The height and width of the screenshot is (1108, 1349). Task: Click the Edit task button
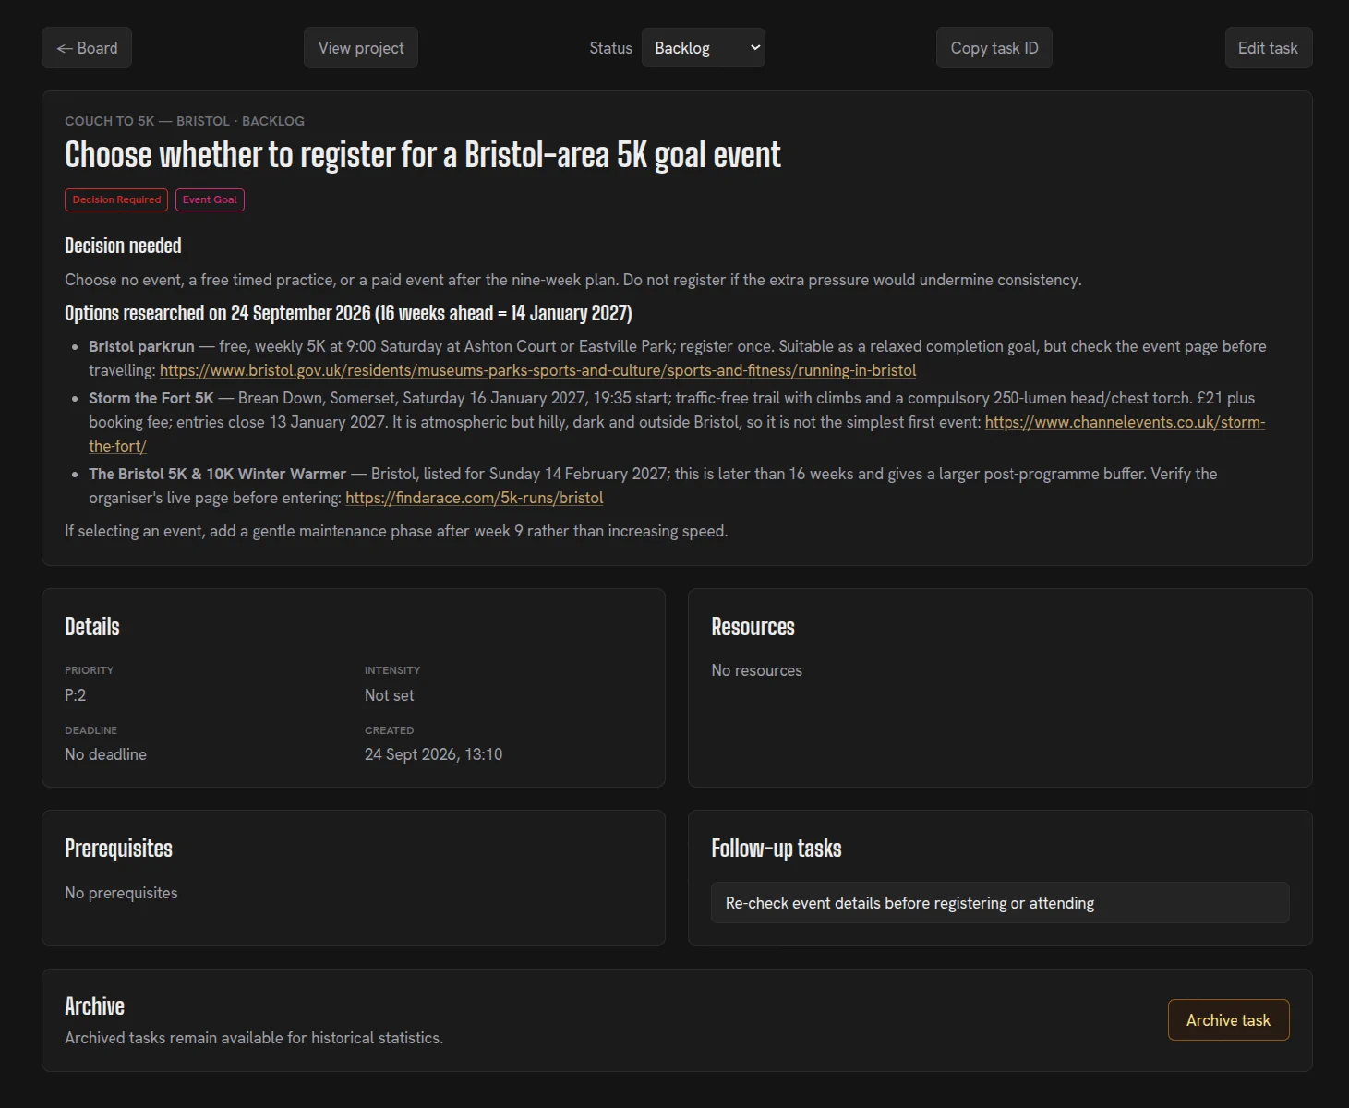click(1268, 48)
